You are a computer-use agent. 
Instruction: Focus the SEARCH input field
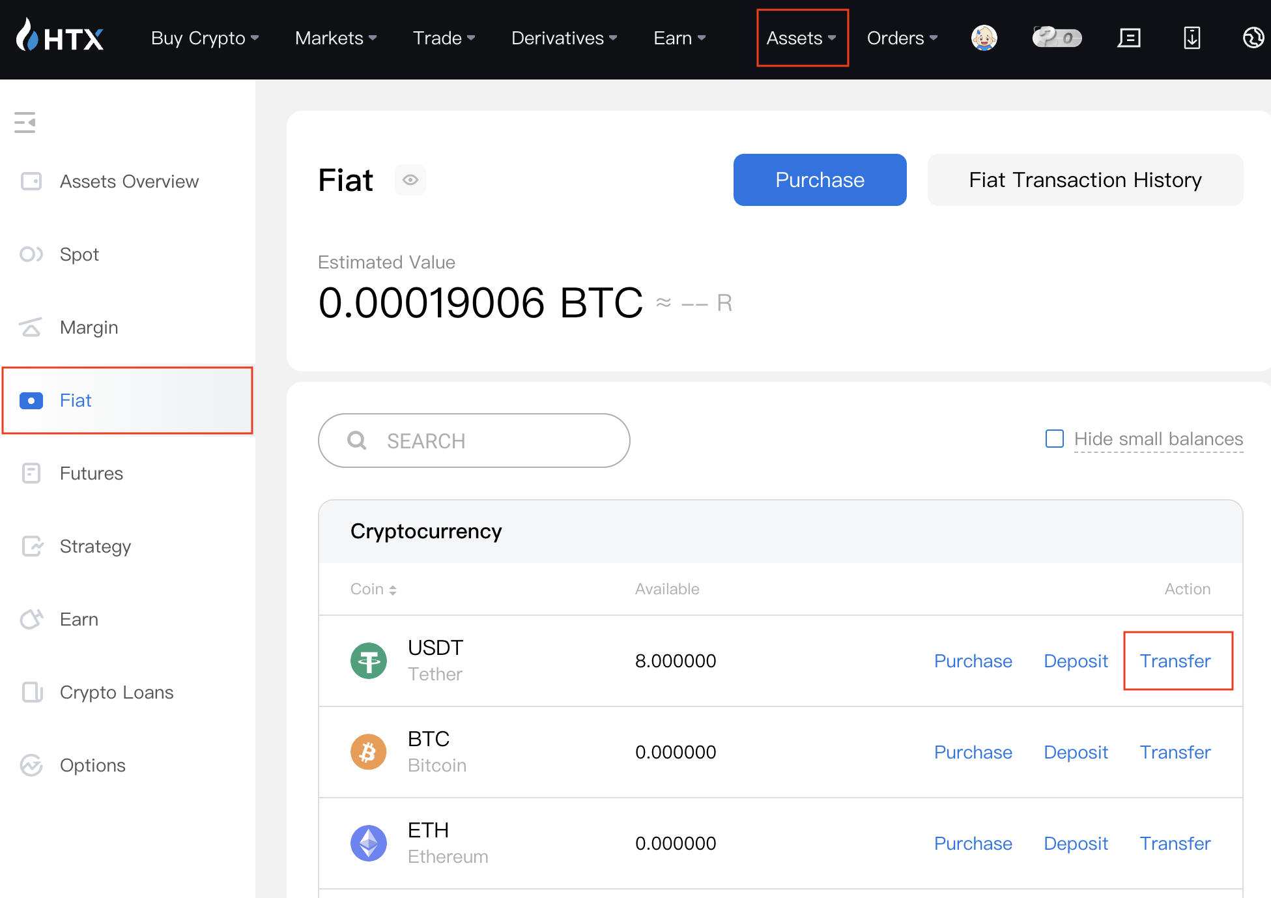coord(474,441)
